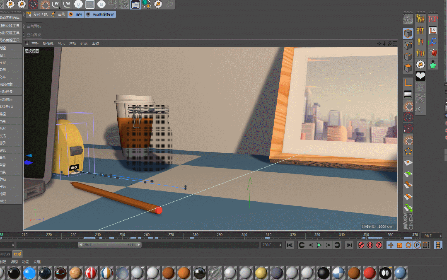Click the W with L subscript icon
Viewport: 447px width, 280px height.
coord(56,4)
